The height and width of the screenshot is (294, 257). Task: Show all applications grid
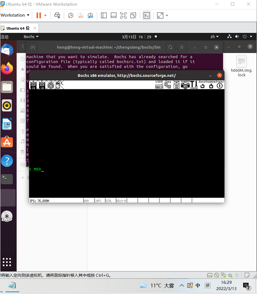coord(7,262)
